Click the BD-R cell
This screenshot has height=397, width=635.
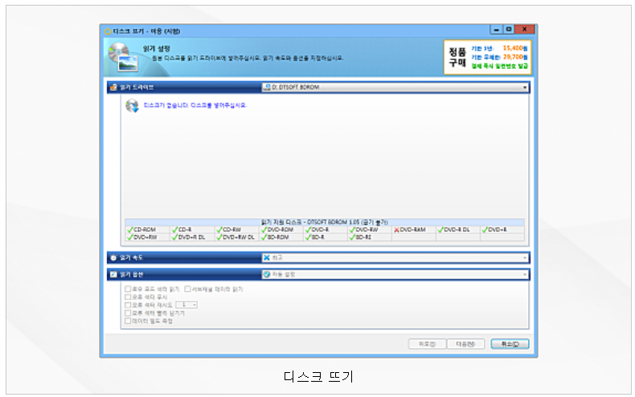(326, 237)
